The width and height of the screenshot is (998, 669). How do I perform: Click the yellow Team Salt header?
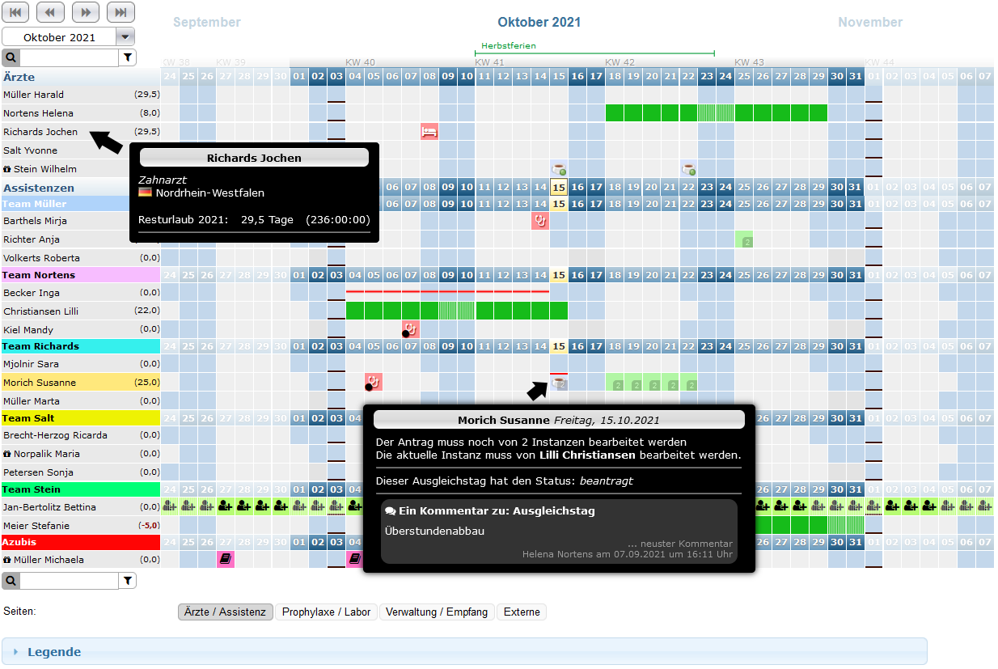(x=80, y=418)
